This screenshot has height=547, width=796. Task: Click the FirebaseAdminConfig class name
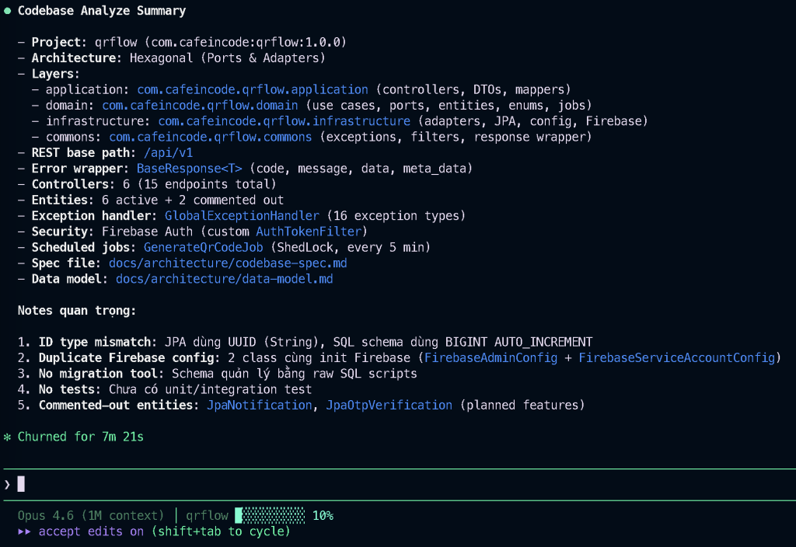click(490, 357)
